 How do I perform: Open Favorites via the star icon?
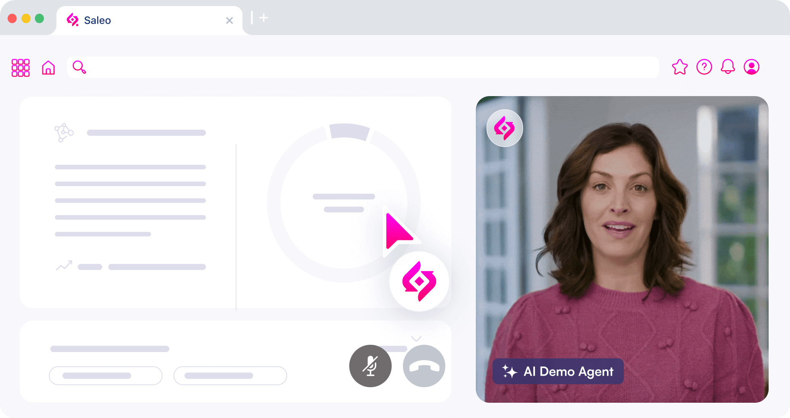point(680,67)
